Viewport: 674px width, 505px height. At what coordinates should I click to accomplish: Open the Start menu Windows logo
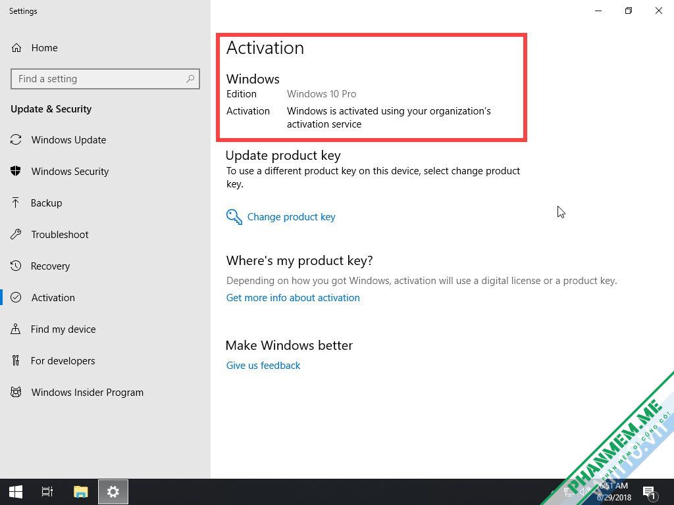click(x=16, y=492)
